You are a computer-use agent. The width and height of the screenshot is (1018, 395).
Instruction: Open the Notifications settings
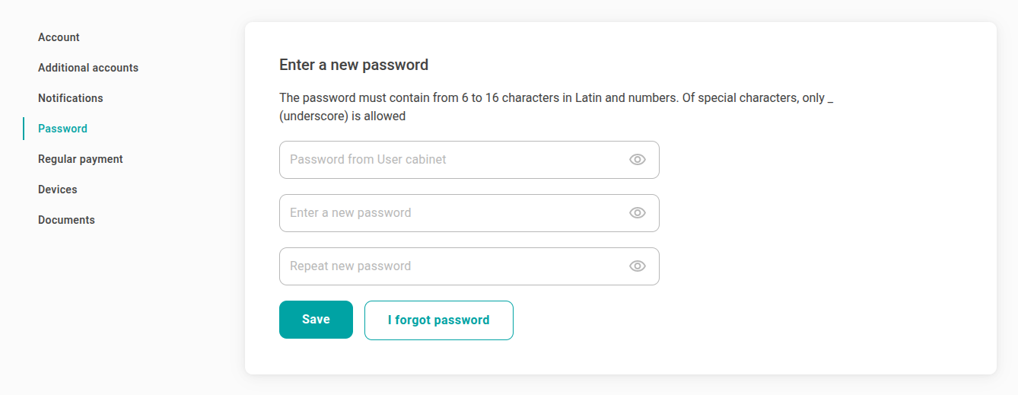click(x=71, y=98)
